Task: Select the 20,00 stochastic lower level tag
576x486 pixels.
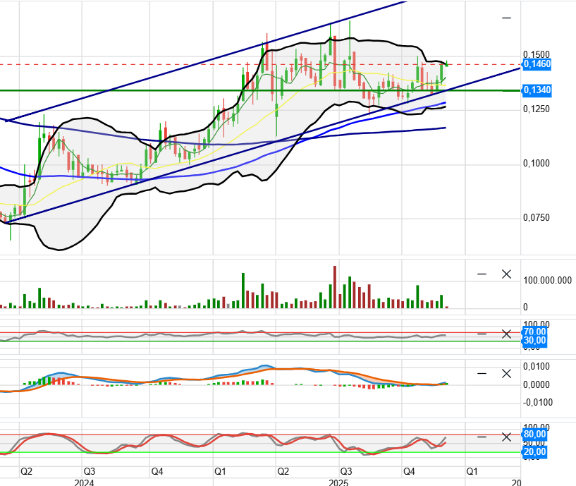Action: tap(534, 453)
